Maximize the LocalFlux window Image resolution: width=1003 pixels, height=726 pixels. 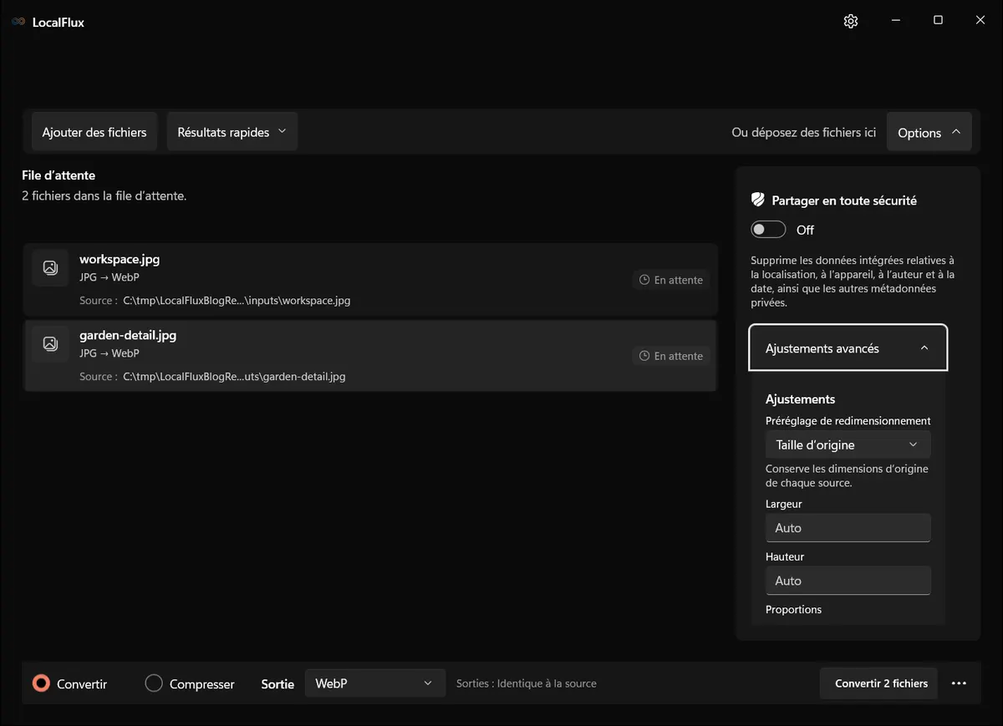click(938, 21)
